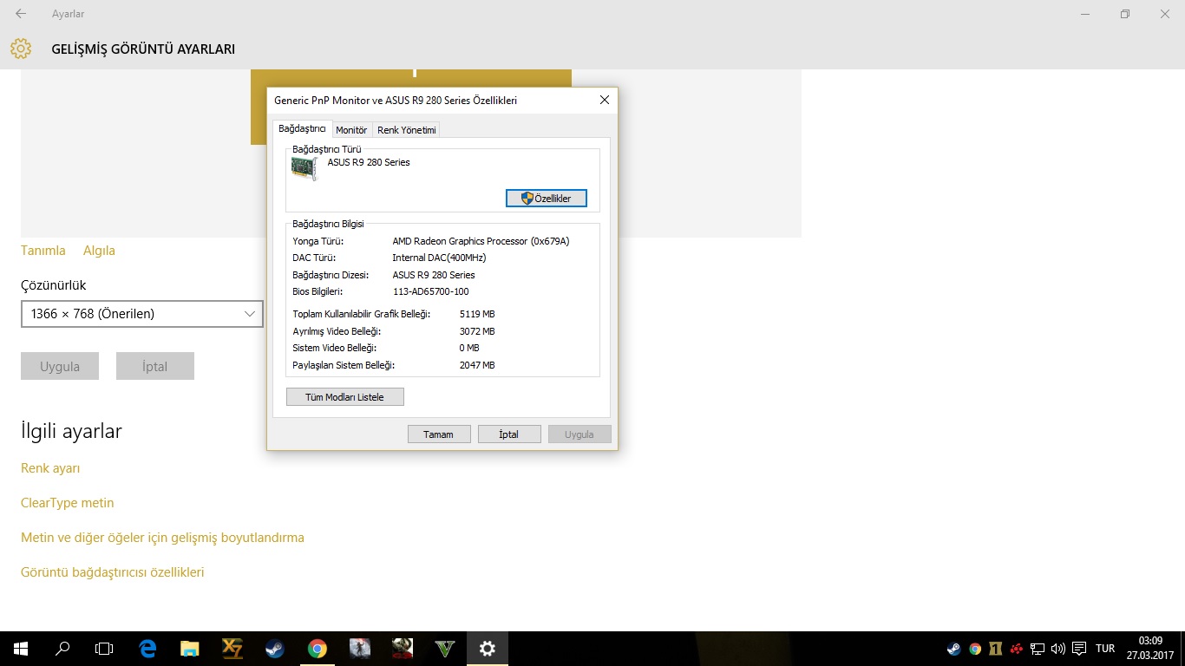Viewport: 1185px width, 666px height.
Task: Switch to the Monitör tab
Action: tap(351, 130)
